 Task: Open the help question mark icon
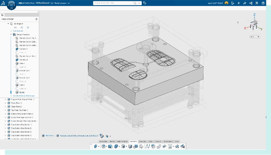(263, 3)
